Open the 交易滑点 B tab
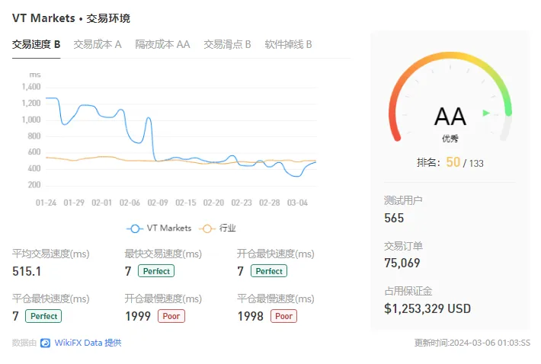The height and width of the screenshot is (364, 541). [227, 44]
